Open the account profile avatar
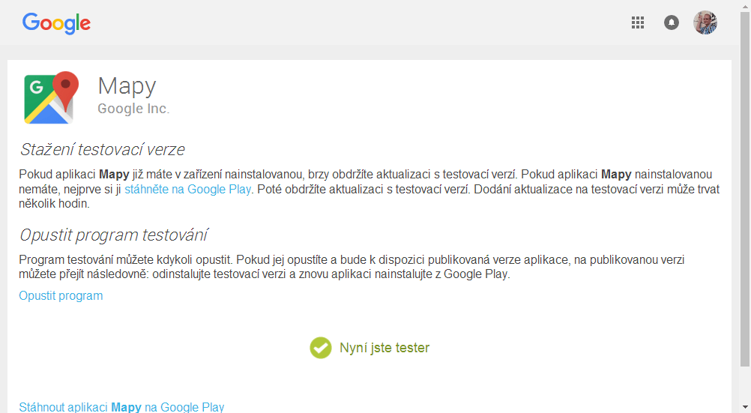Screen dimensions: 751x413 coord(705,22)
